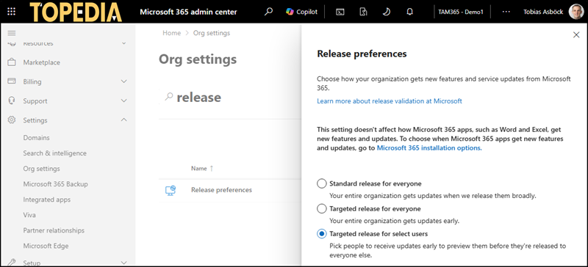Expand the Support menu chevron

pos(123,100)
